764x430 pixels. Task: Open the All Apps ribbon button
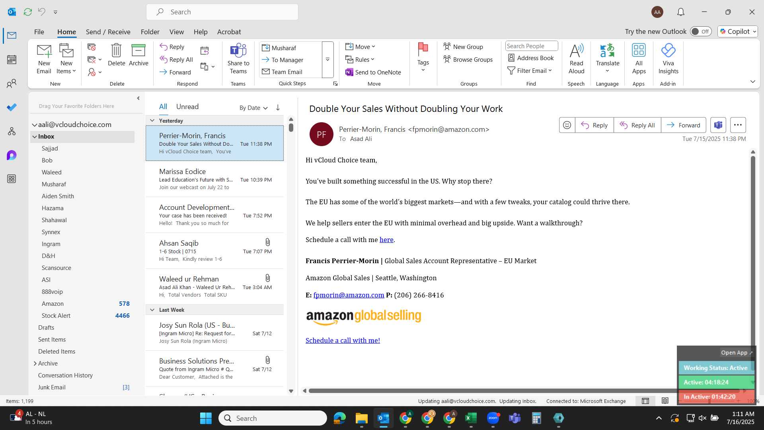[639, 59]
